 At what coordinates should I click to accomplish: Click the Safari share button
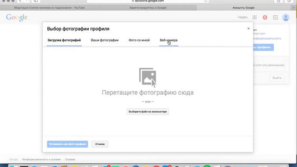[x=278, y=1]
